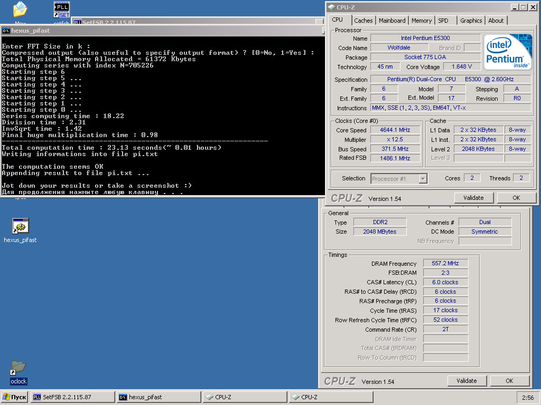The image size is (541, 405).
Task: Click the Cycle Time tRAS value 17 clocks
Action: click(445, 310)
